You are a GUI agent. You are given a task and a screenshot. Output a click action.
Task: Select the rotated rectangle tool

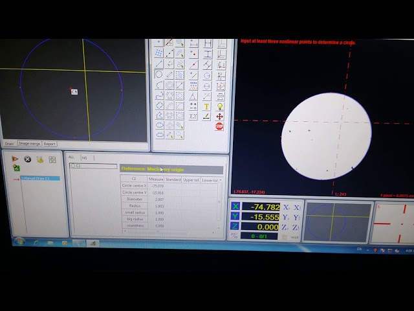click(x=159, y=105)
